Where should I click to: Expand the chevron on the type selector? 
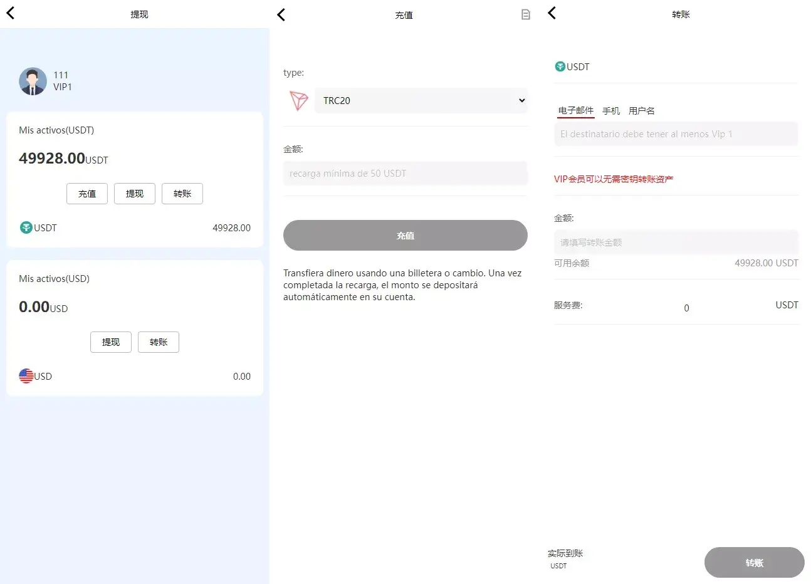tap(522, 101)
